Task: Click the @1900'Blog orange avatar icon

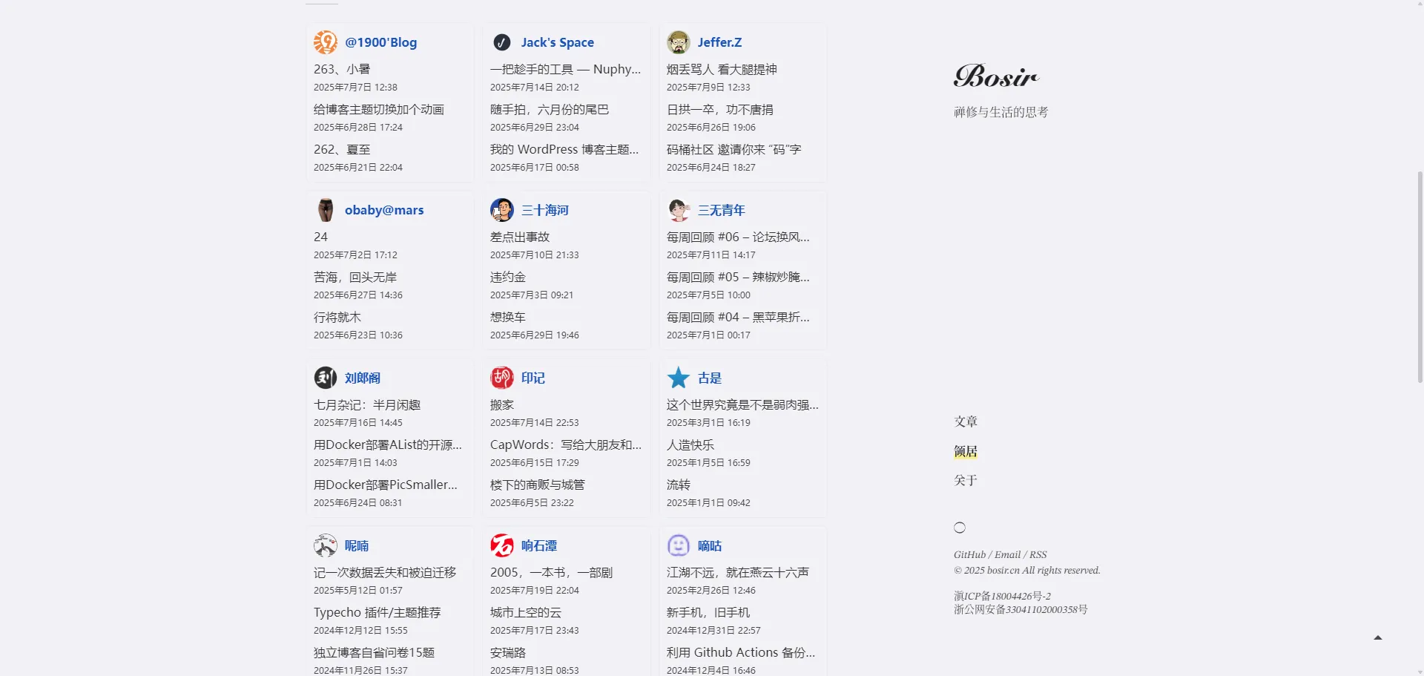Action: pyautogui.click(x=325, y=42)
